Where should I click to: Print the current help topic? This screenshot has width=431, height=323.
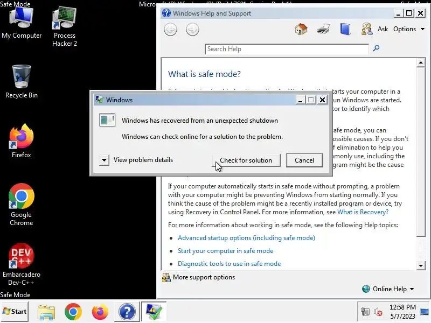tap(323, 29)
